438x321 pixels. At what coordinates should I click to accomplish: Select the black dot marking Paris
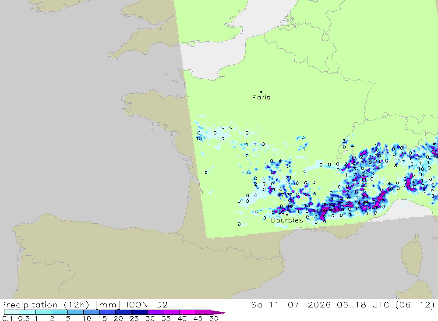(x=261, y=92)
